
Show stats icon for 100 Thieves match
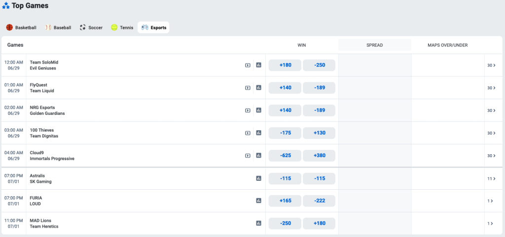point(258,133)
